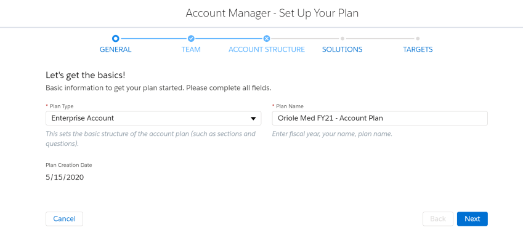The height and width of the screenshot is (251, 523).
Task: Click the Solutions step dot
Action: point(343,39)
